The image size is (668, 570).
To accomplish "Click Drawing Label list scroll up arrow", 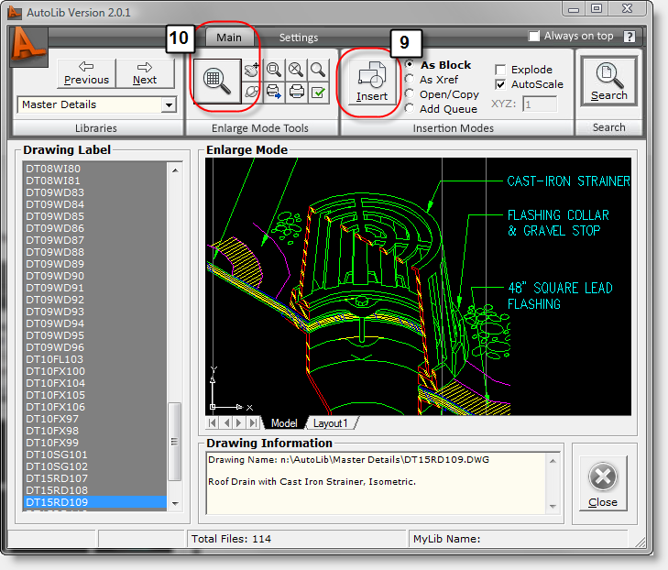I will click(175, 170).
